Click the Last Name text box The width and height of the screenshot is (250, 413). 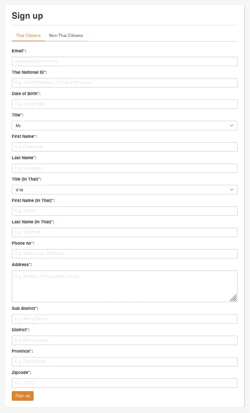(x=125, y=168)
